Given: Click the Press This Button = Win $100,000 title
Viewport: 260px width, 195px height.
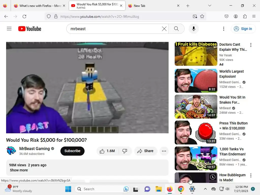Looking at the screenshot, I should (x=233, y=126).
